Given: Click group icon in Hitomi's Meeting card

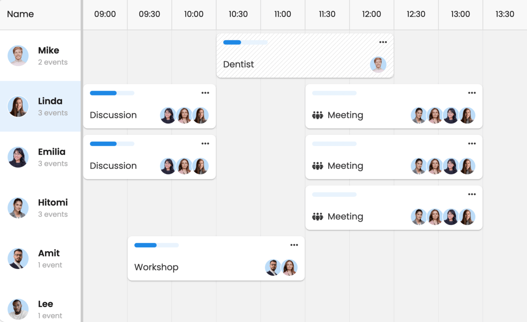Looking at the screenshot, I should [317, 216].
